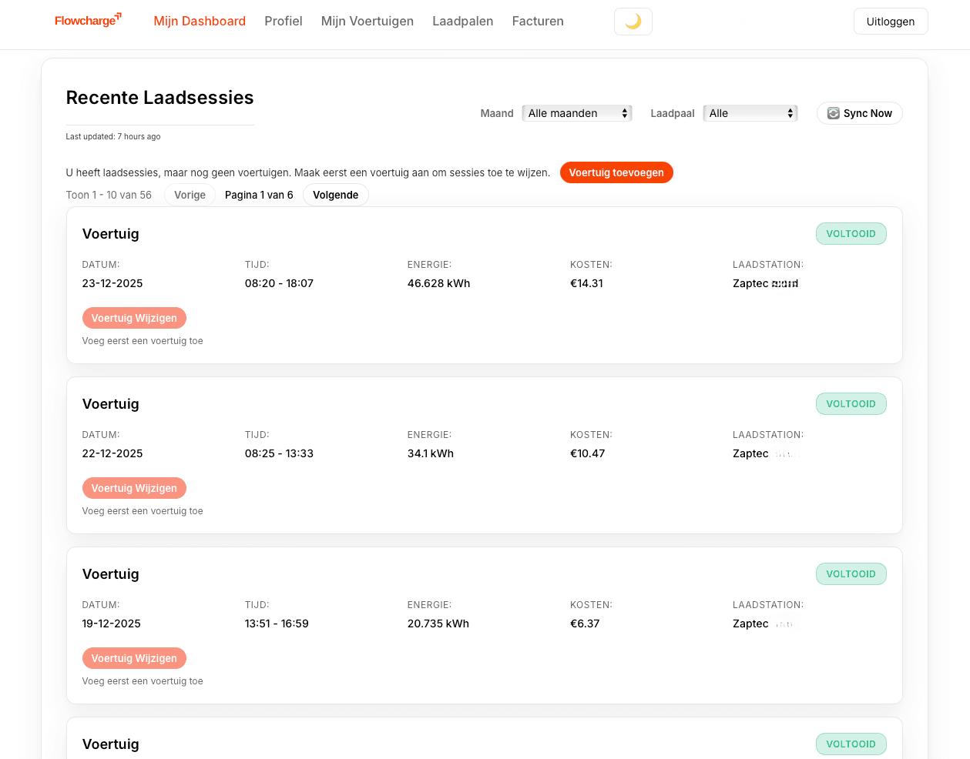Click VOLTOOID badge on 19-12-2025 session
970x759 pixels.
coord(851,573)
